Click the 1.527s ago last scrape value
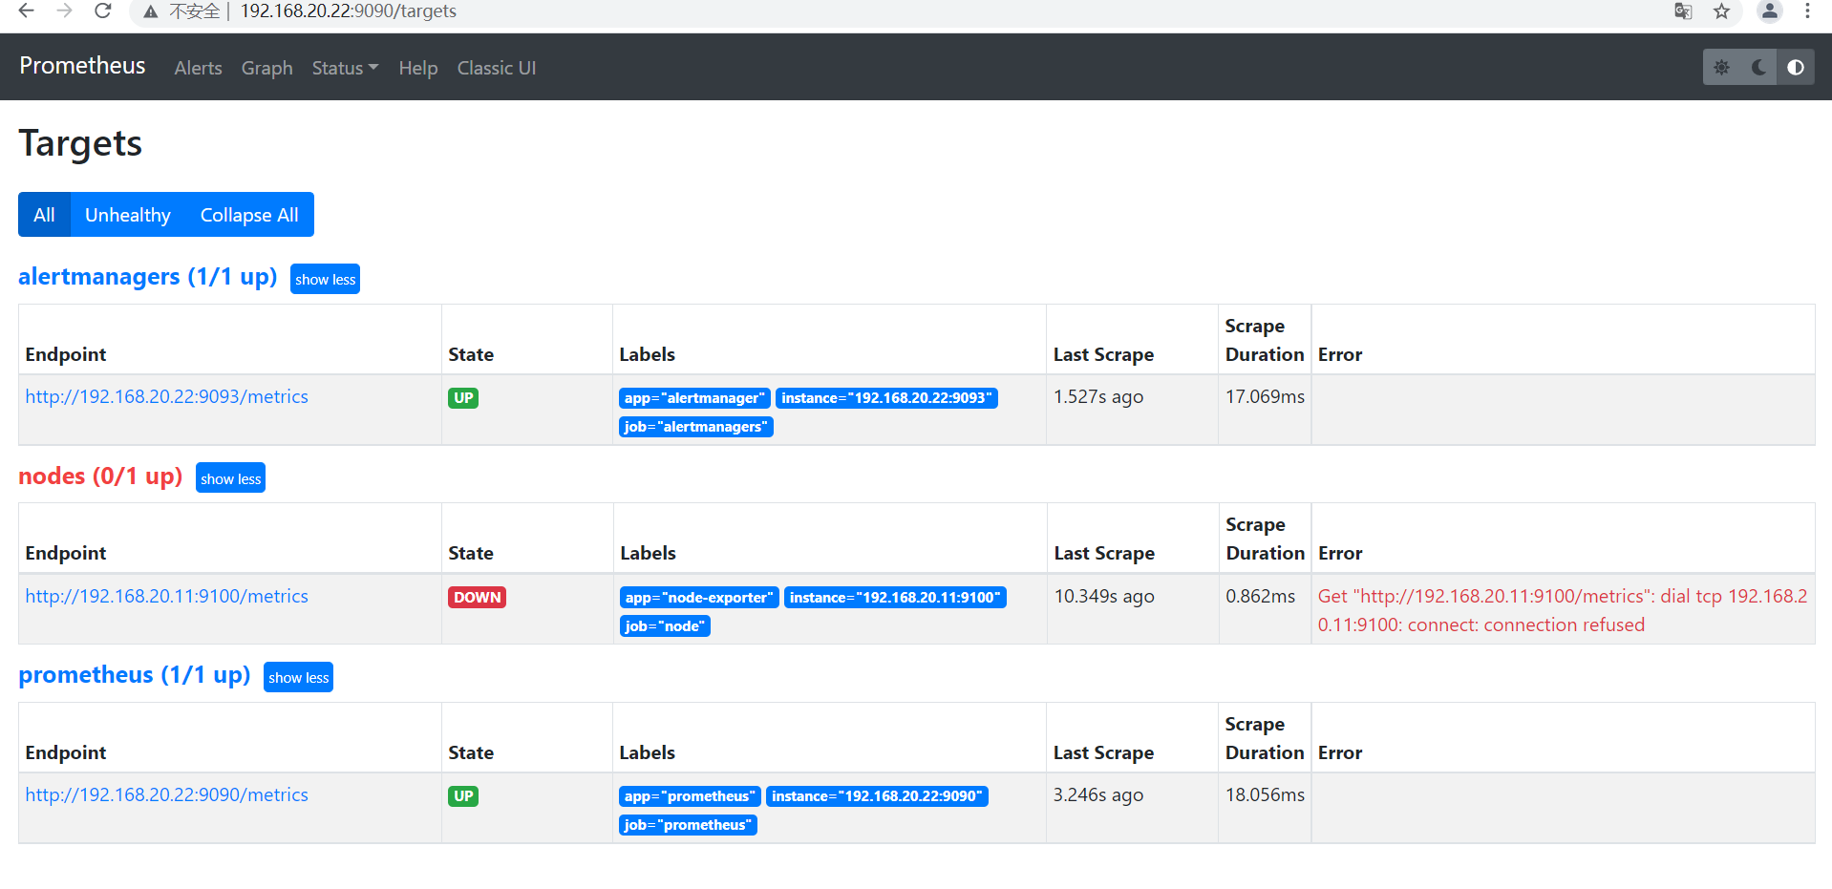 (1098, 396)
